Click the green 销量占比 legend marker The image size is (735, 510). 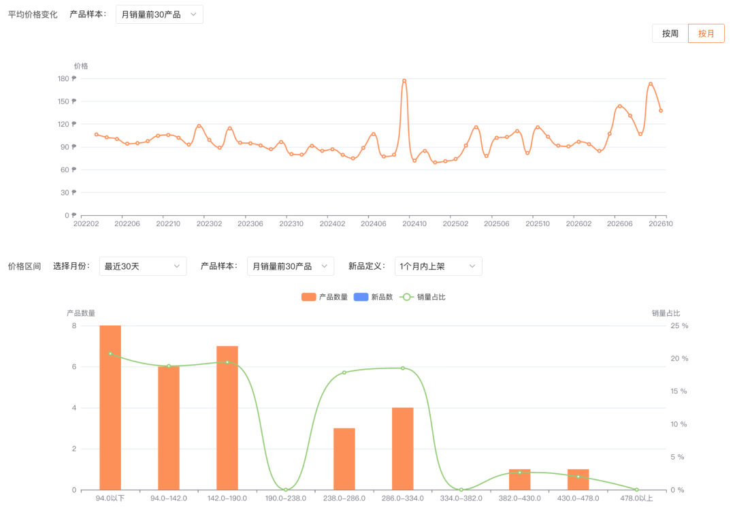[x=406, y=297]
